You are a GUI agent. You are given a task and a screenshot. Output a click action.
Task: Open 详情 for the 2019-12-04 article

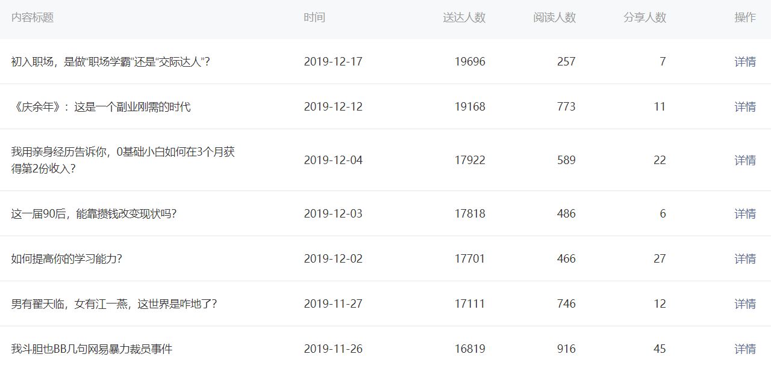pyautogui.click(x=744, y=160)
